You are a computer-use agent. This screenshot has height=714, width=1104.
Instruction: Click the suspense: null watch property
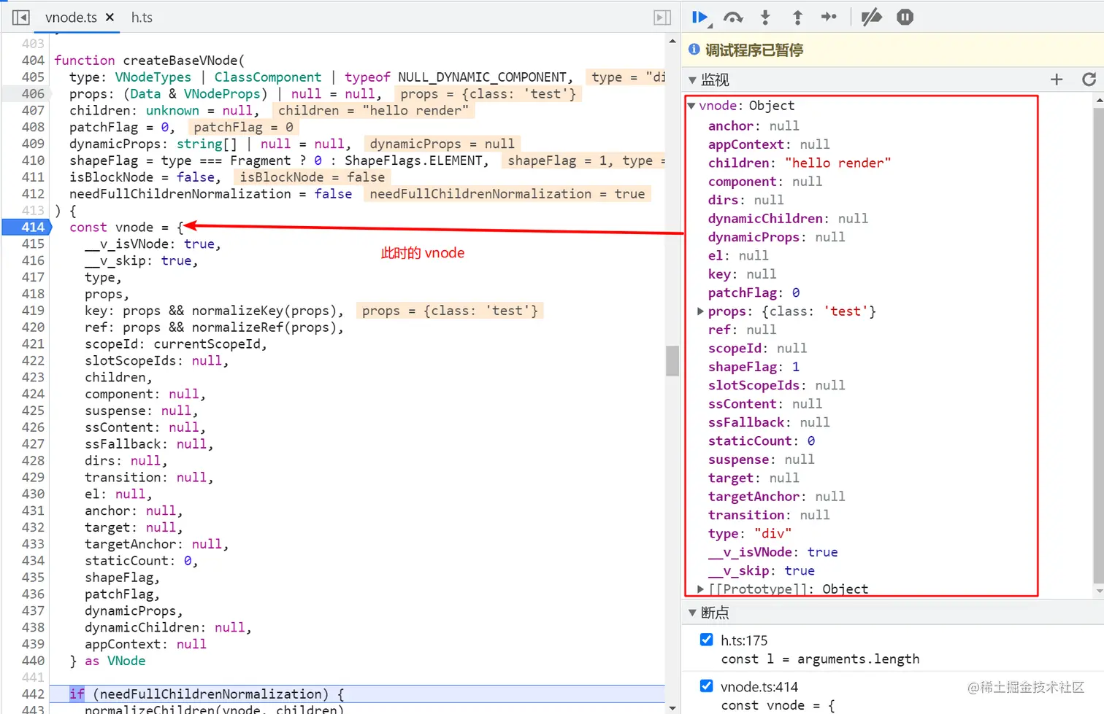click(x=761, y=459)
